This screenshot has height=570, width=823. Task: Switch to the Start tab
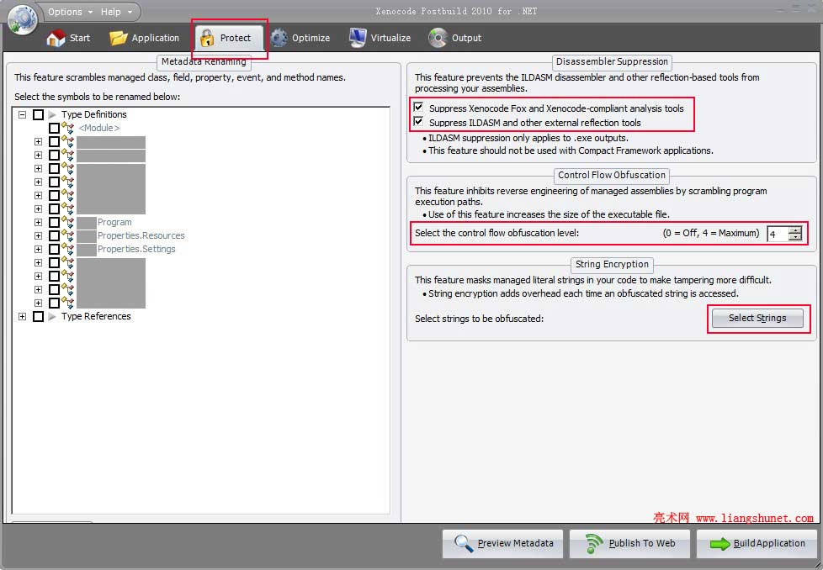(x=68, y=39)
